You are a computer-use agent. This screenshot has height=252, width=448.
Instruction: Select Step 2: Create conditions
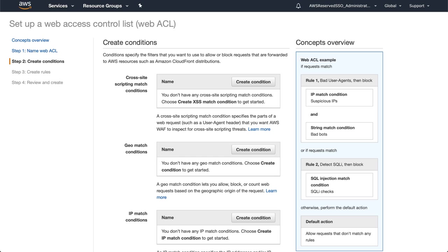click(x=38, y=61)
